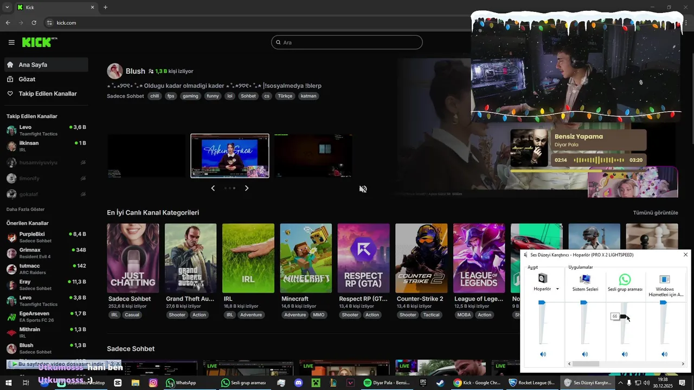Open Grimnax Resident Evil 4 channel

click(x=46, y=253)
